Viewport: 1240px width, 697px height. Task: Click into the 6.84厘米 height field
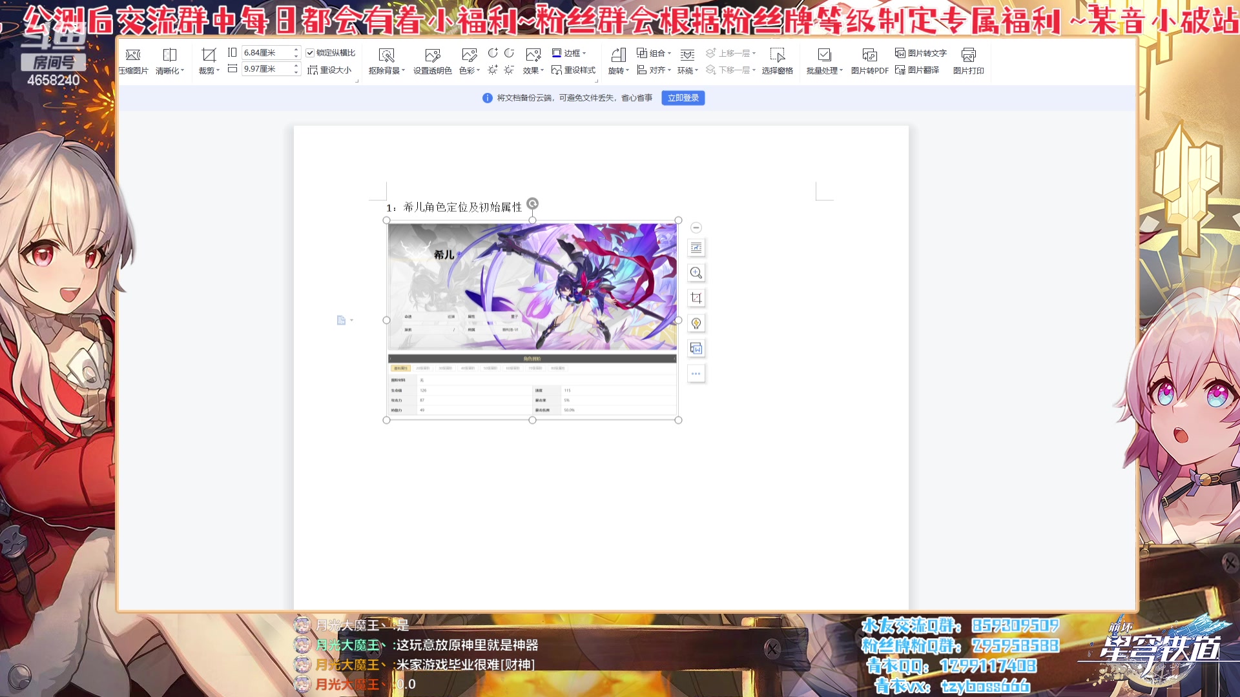tap(267, 53)
